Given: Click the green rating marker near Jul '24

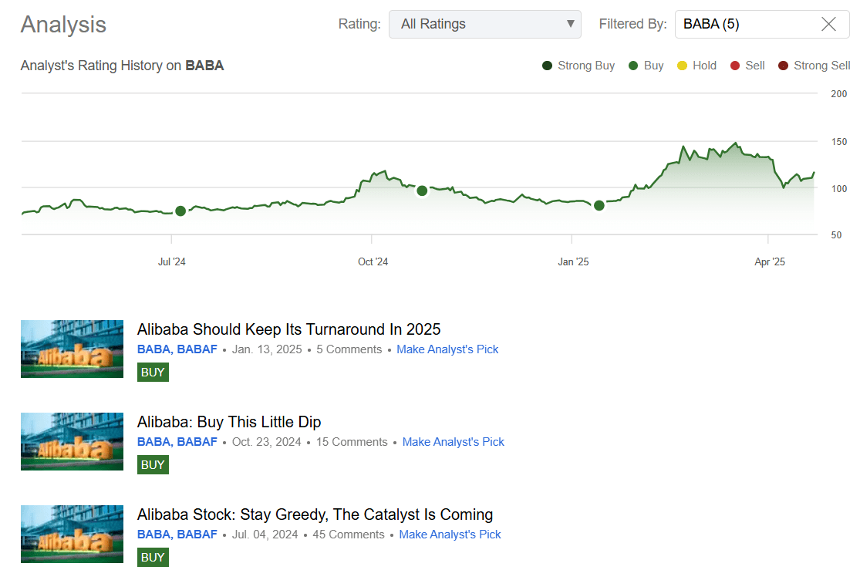Looking at the screenshot, I should click(x=180, y=211).
